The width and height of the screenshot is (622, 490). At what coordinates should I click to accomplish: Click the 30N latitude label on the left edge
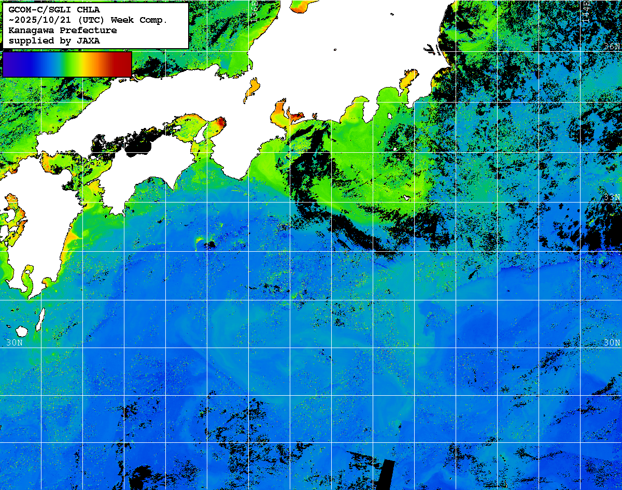15,342
